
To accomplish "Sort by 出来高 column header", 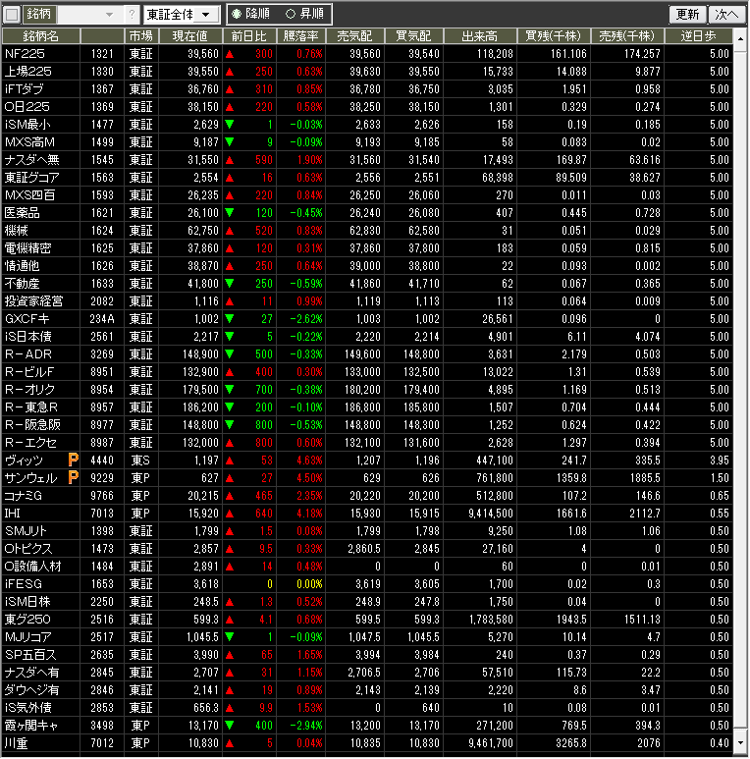I will click(479, 36).
